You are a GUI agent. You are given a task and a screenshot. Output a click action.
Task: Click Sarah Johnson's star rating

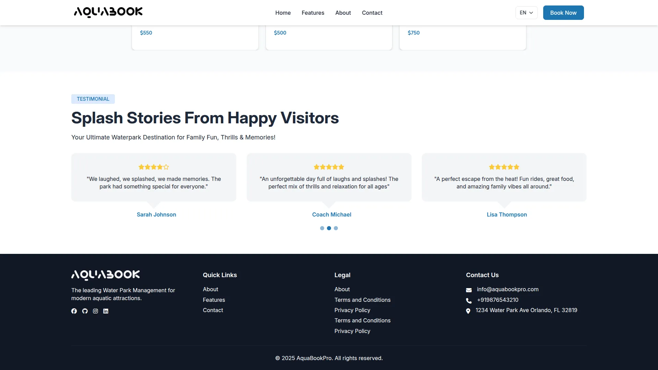154,167
